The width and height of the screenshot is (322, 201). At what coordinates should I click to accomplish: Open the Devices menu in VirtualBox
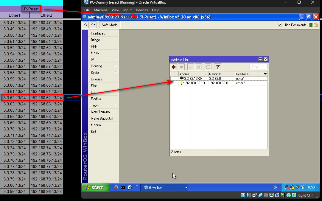(142, 10)
